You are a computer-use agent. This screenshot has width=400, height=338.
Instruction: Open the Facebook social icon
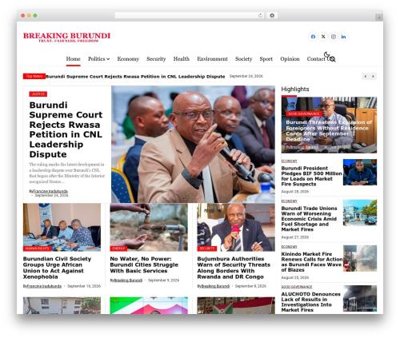(313, 37)
